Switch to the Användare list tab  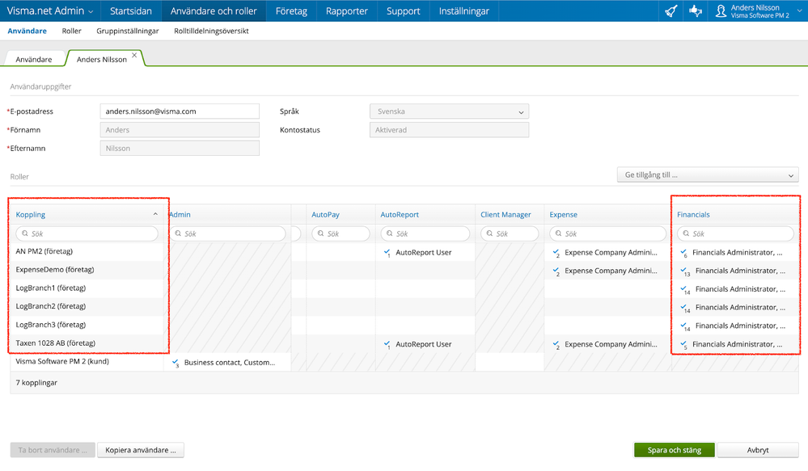tap(34, 59)
